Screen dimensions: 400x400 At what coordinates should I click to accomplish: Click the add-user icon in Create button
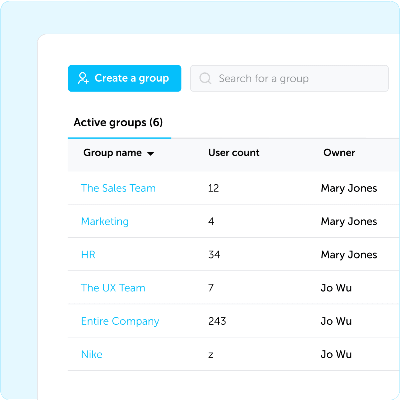(x=83, y=78)
